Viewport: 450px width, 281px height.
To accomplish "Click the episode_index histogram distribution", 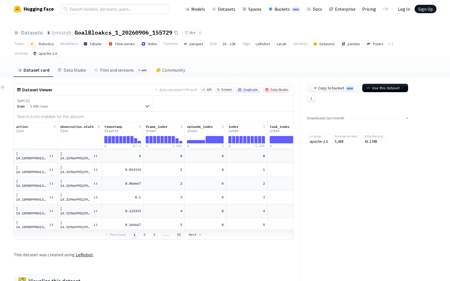I will tap(205, 140).
